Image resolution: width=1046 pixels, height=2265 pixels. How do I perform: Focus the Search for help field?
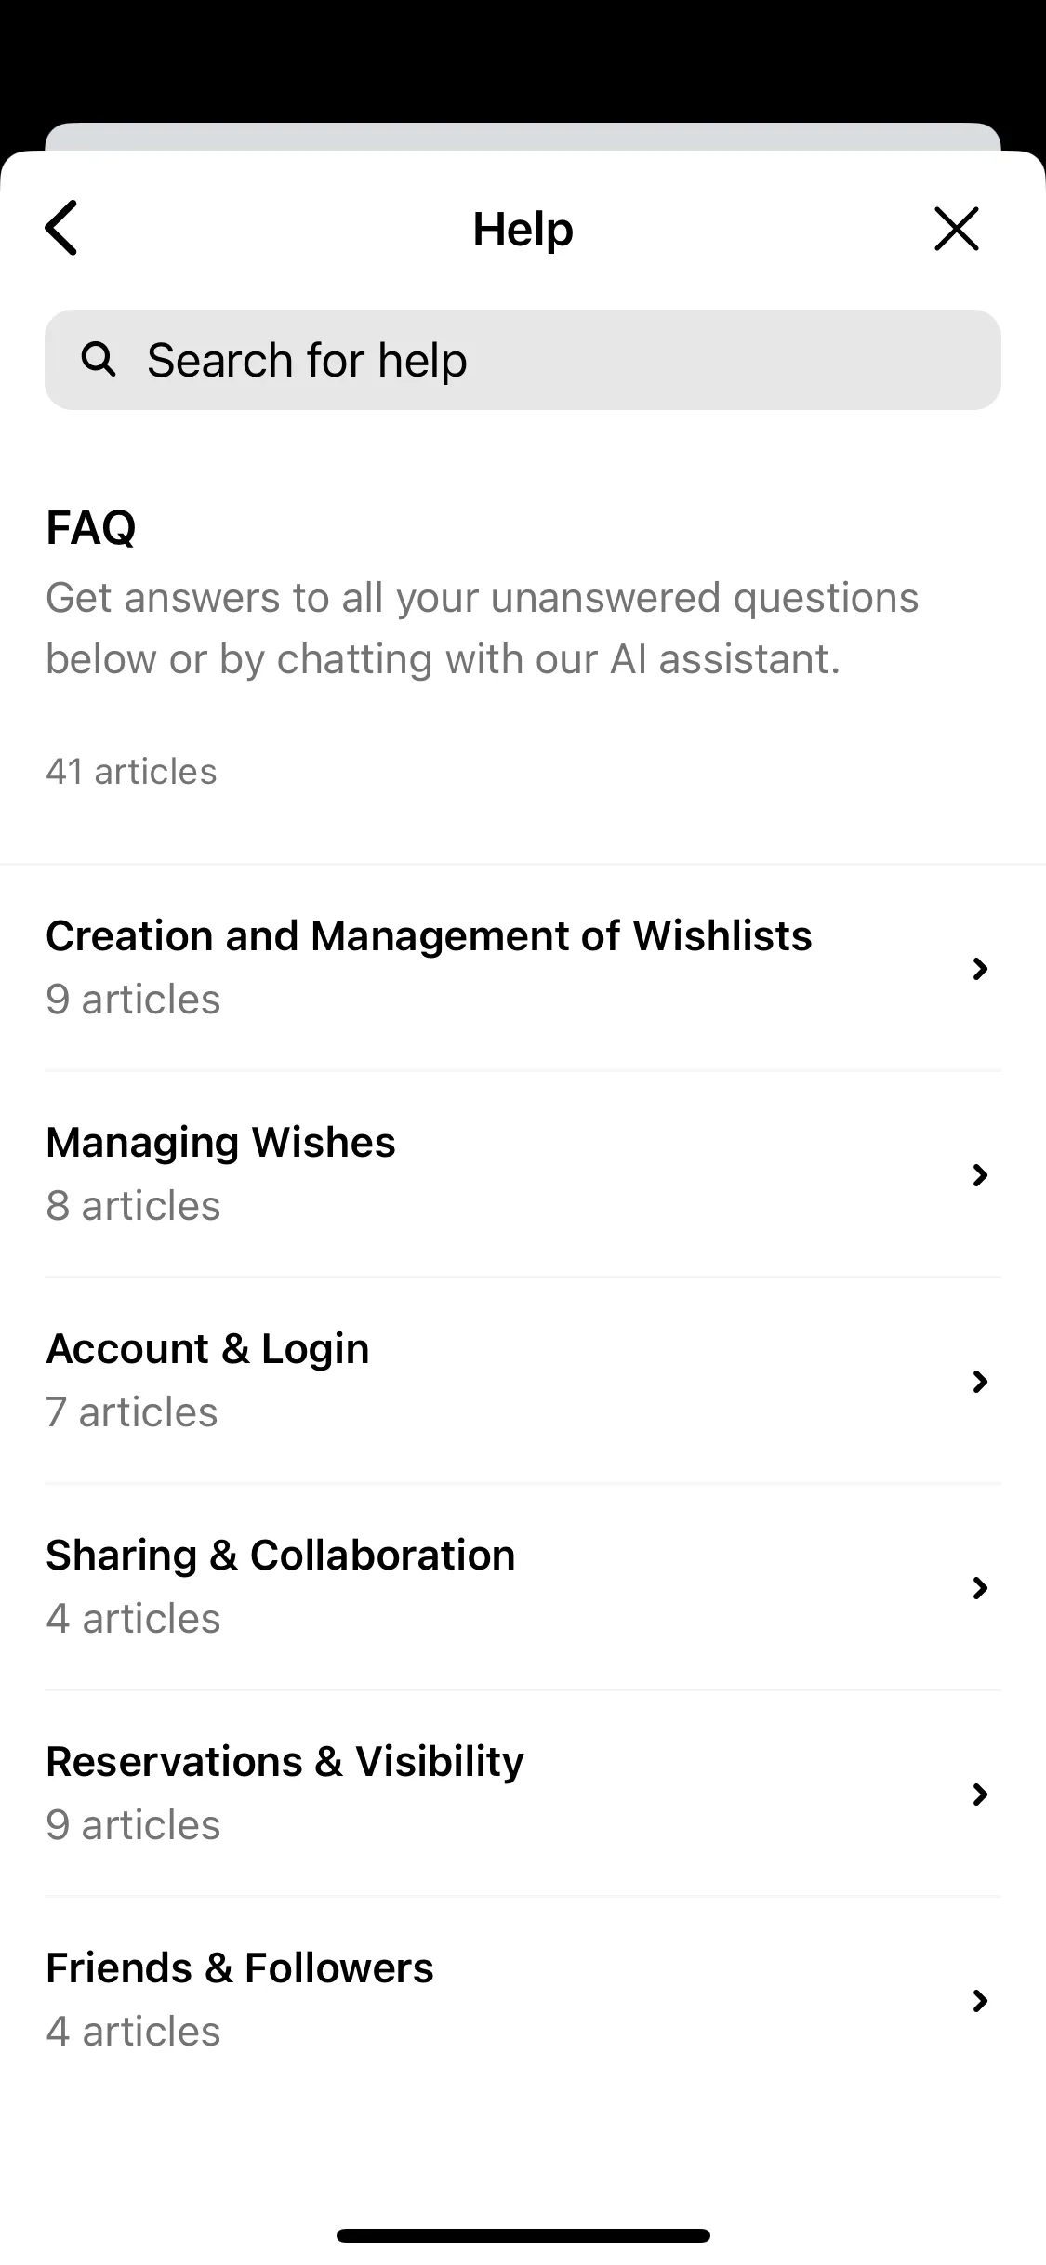(523, 360)
